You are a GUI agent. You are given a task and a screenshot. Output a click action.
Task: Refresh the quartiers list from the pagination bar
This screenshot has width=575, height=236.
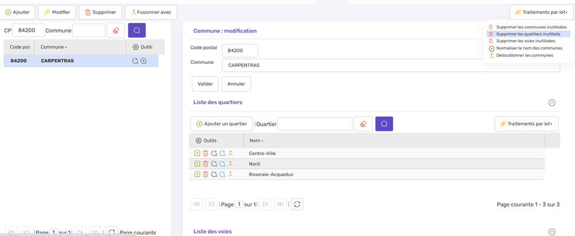[297, 204]
